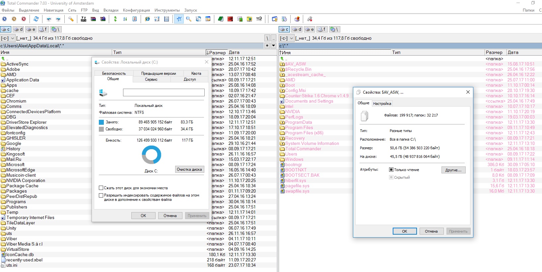Open the Инструменты menu
542x272 pixels.
pyautogui.click(x=167, y=10)
